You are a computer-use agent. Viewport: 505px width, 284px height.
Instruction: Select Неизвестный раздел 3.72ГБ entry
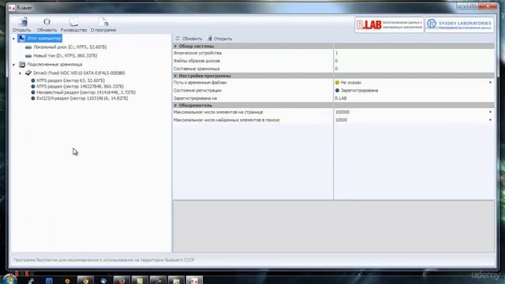click(x=86, y=92)
